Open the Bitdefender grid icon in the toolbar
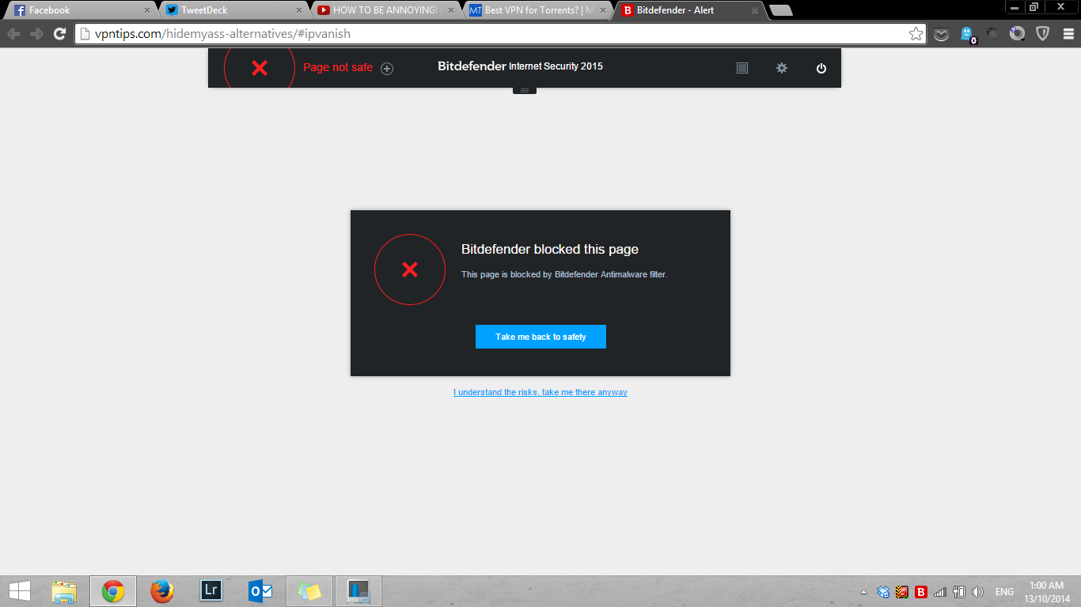Viewport: 1081px width, 607px height. pyautogui.click(x=742, y=68)
